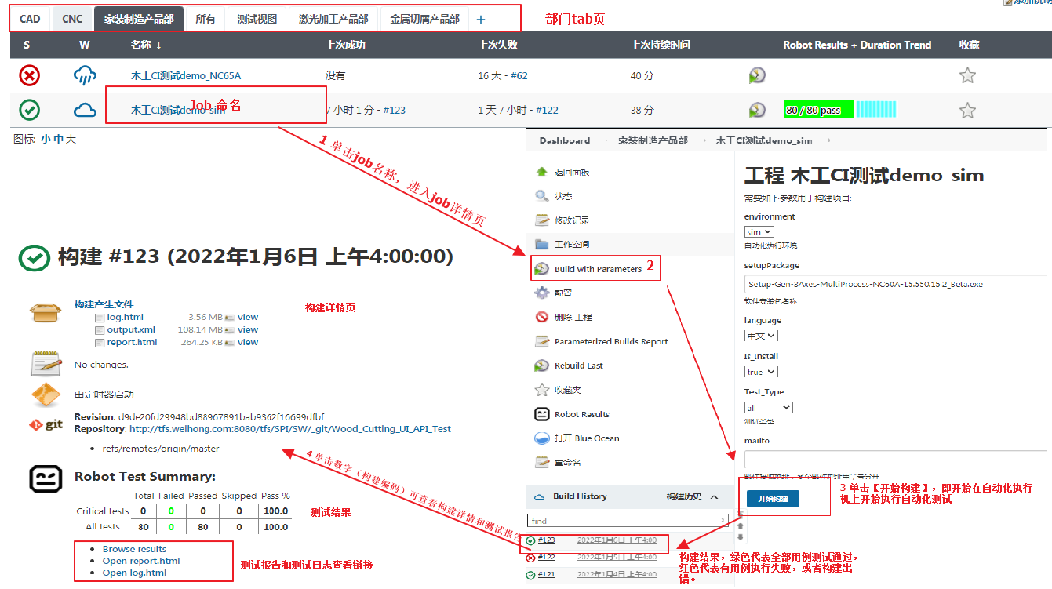
Task: Click the red delete project icon
Action: 541,317
